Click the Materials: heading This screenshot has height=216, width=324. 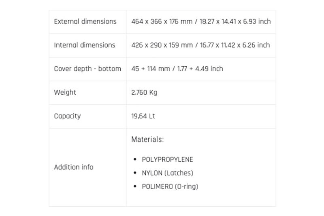(147, 140)
